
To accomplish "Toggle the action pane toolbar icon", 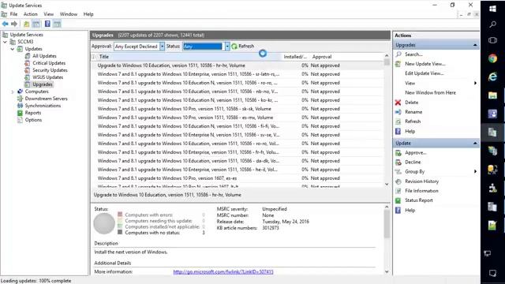I will [x=57, y=24].
